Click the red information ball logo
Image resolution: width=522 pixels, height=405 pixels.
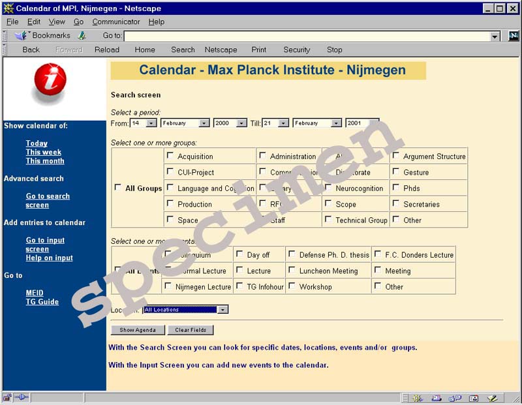click(x=50, y=80)
